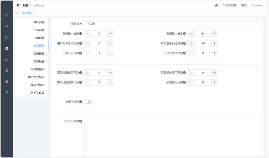Click the refresh icon beside 全局设置 tab
The width and height of the screenshot is (269, 158).
tap(17, 13)
